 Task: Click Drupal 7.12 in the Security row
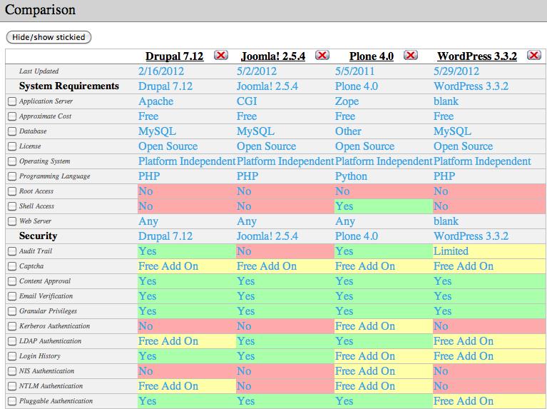(x=165, y=236)
